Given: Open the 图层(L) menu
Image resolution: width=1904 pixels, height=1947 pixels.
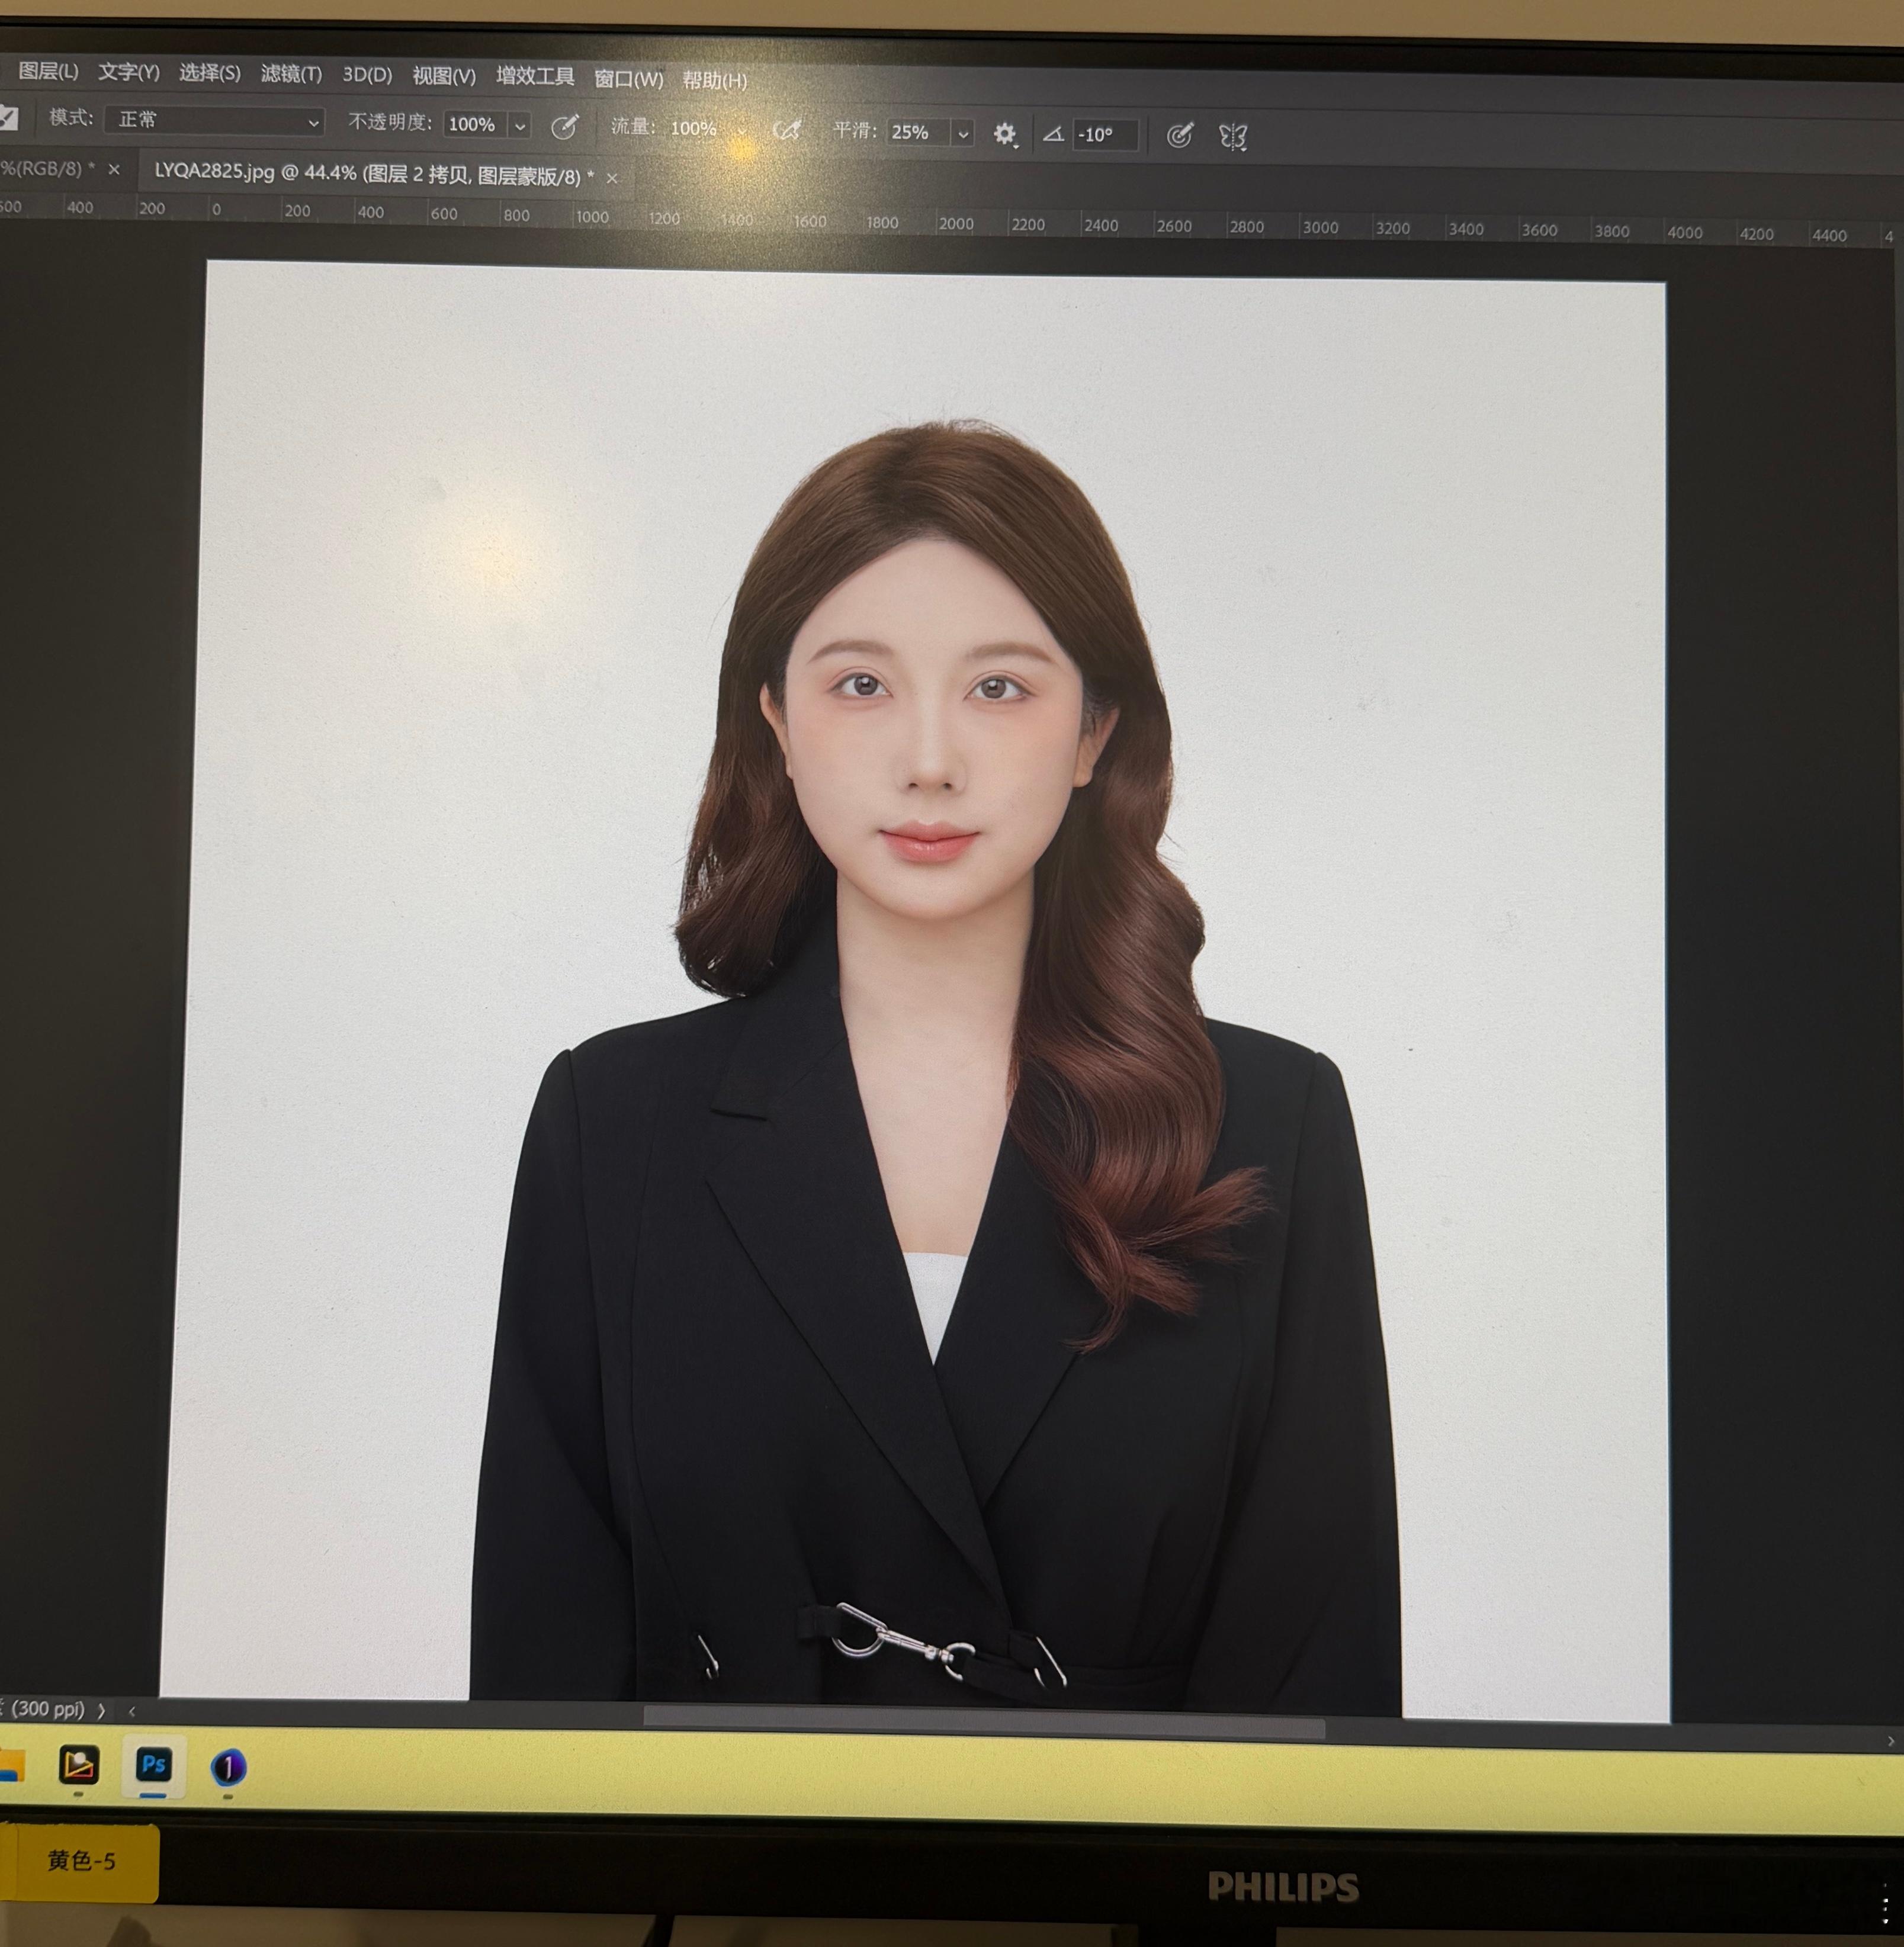Looking at the screenshot, I should pyautogui.click(x=48, y=71).
